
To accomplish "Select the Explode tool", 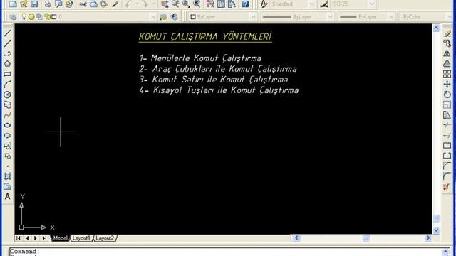I will click(447, 186).
